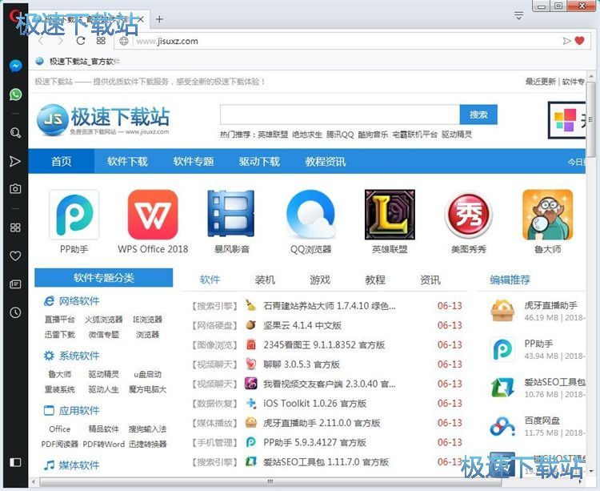Switch to the 教程 tab
Viewport: 600px width, 491px height.
[375, 280]
